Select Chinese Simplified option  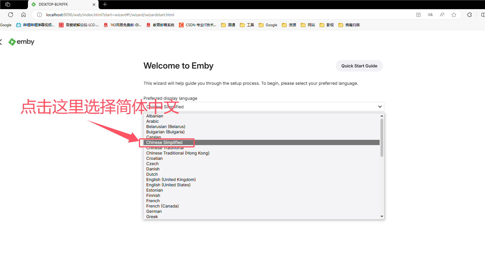262,142
